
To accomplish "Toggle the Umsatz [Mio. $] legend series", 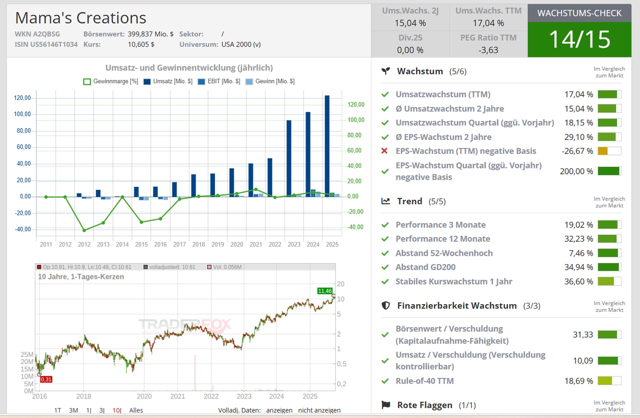I will [x=168, y=81].
